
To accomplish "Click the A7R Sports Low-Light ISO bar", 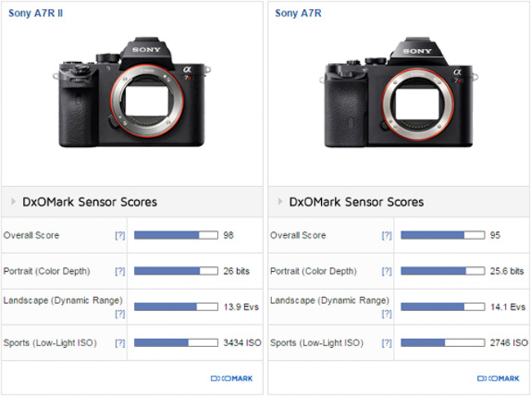I will (x=443, y=343).
